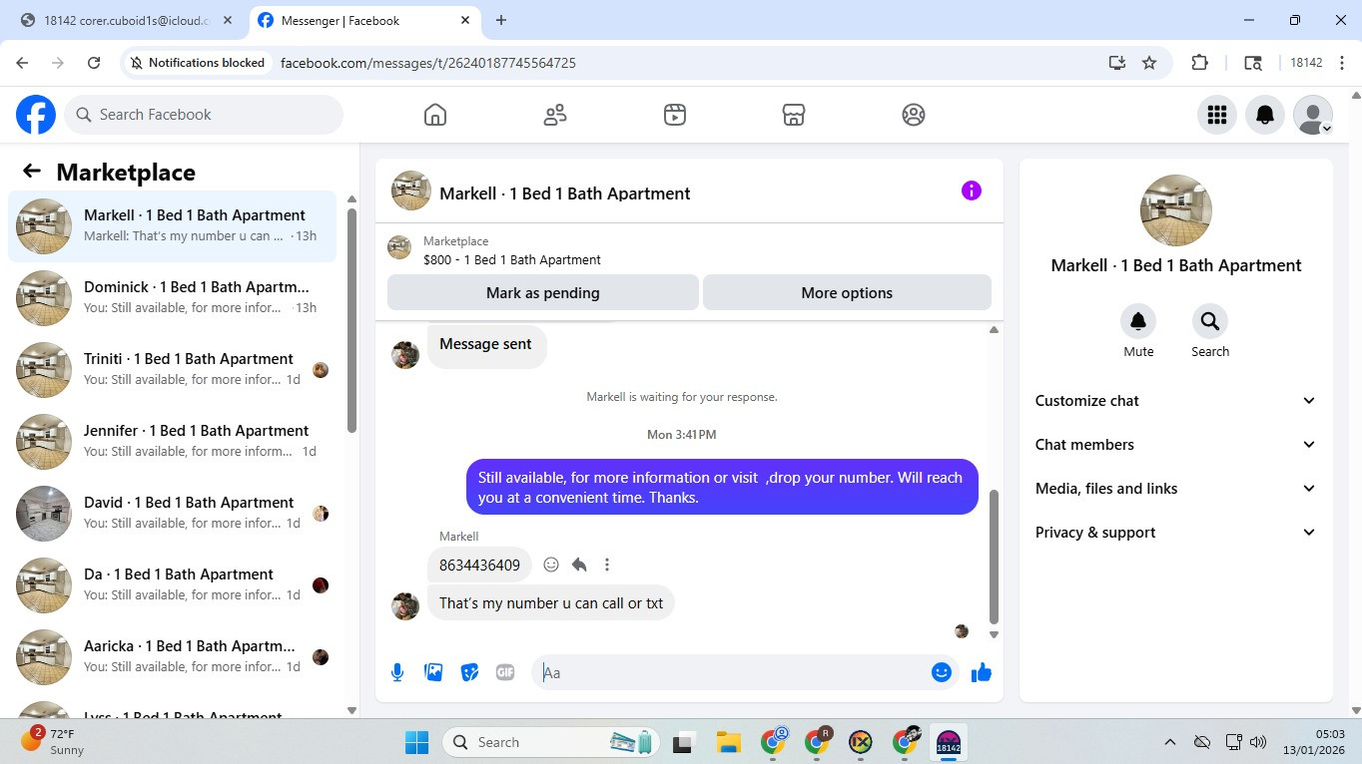Viewport: 1362px width, 764px height.
Task: Attach a file image icon
Action: coord(433,672)
